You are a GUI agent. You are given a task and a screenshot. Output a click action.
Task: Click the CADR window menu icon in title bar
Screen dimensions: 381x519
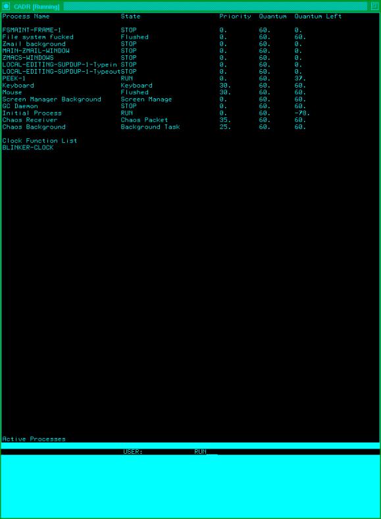(6, 7)
